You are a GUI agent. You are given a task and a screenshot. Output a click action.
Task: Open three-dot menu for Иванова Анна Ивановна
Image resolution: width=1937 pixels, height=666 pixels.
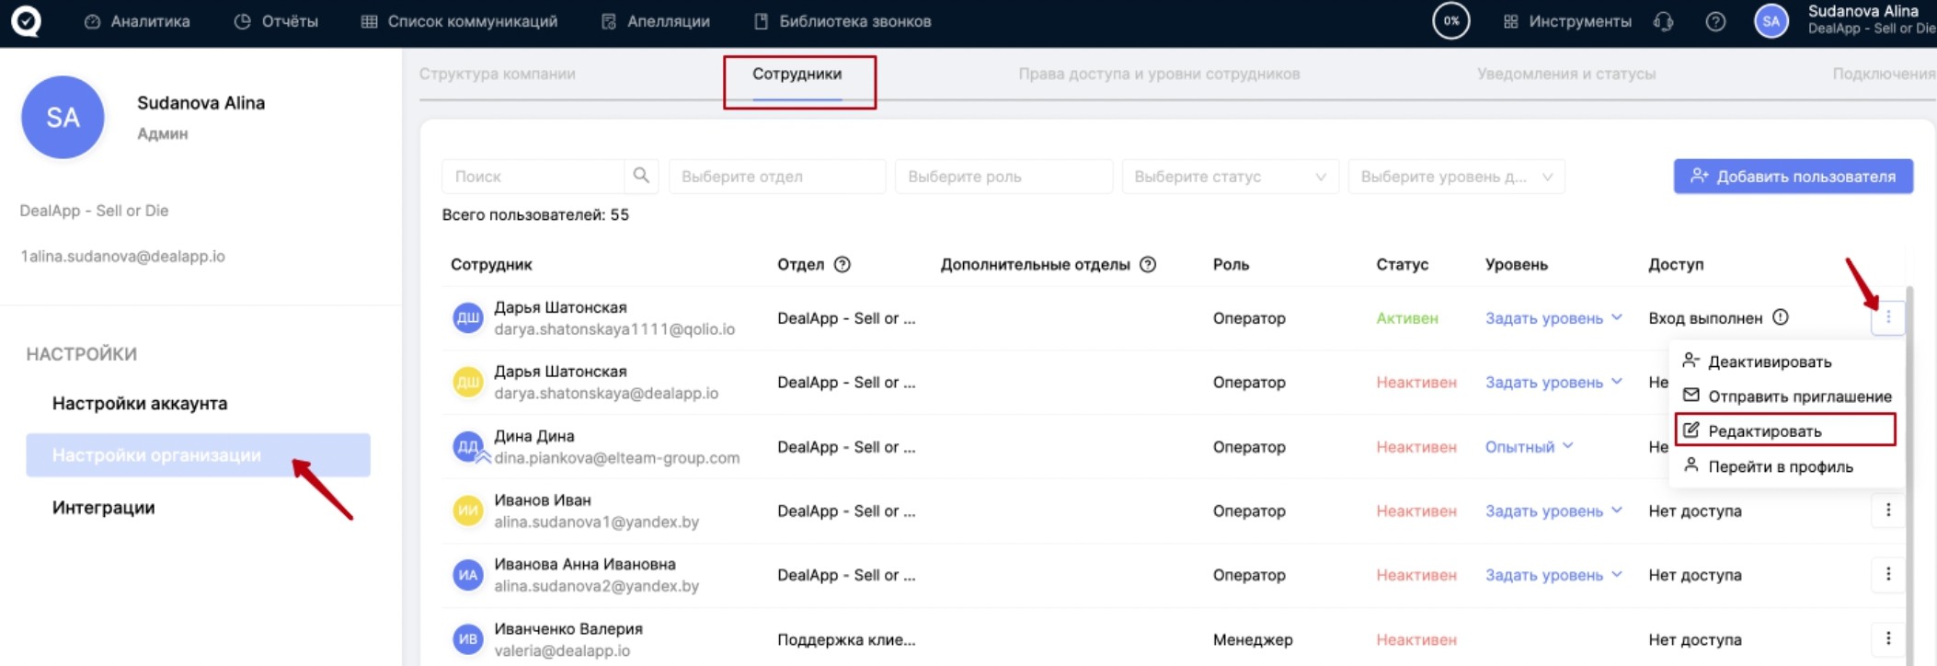pos(1887,575)
